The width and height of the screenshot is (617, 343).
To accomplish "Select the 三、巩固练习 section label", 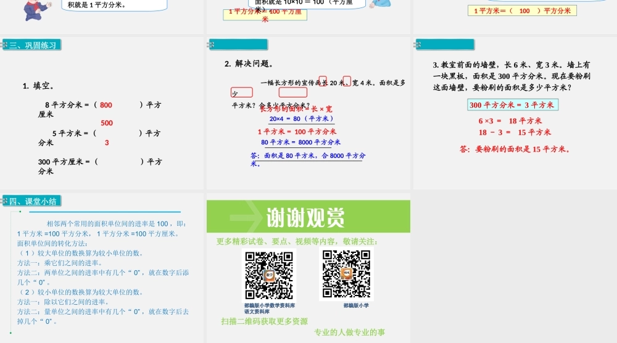I will point(33,45).
